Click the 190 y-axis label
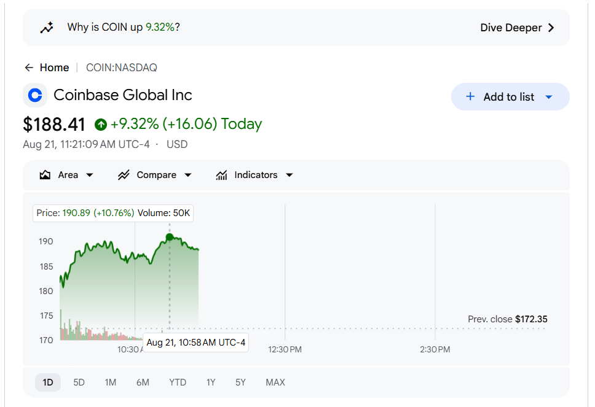This screenshot has width=595, height=407. [46, 241]
